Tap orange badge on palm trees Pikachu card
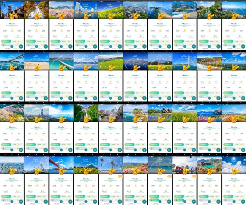This screenshot has height=205, width=246. click(120, 176)
